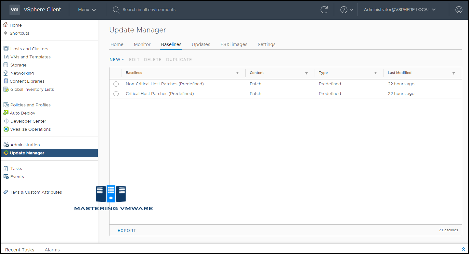
Task: Click the Global Inventory Lists icon
Action: tap(6, 89)
